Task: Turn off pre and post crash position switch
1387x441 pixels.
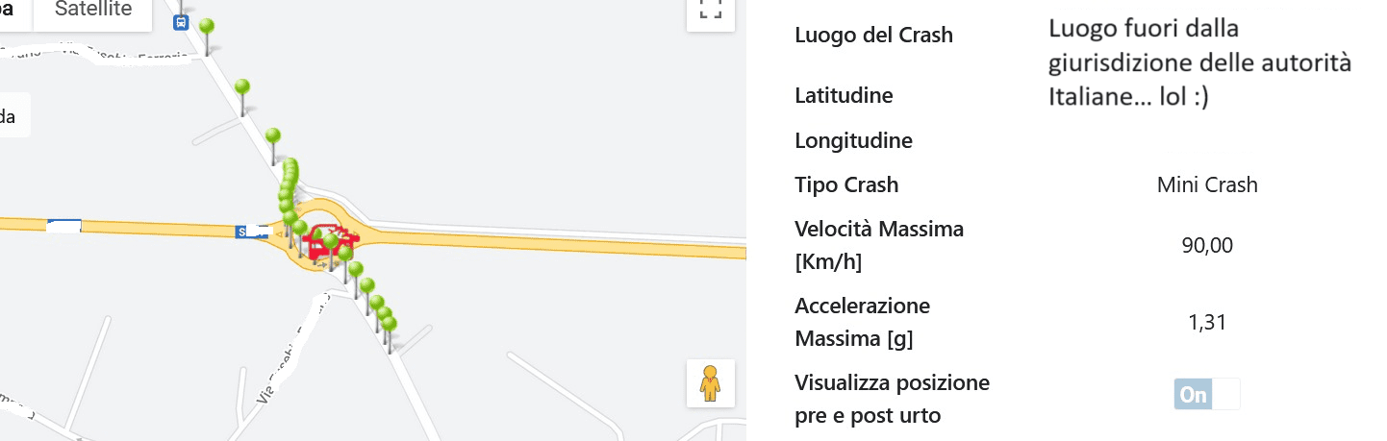Action: pyautogui.click(x=1207, y=394)
